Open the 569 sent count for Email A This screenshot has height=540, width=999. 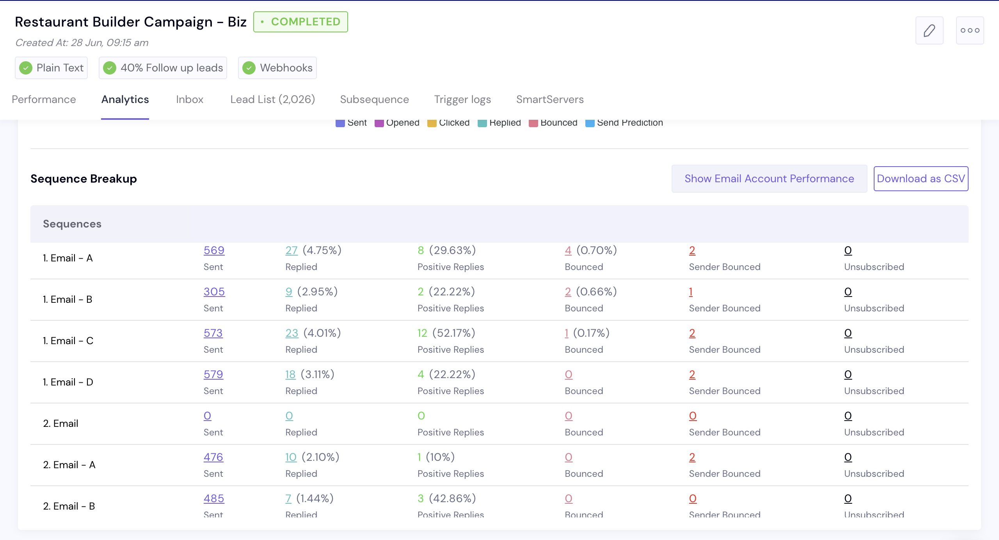(214, 250)
